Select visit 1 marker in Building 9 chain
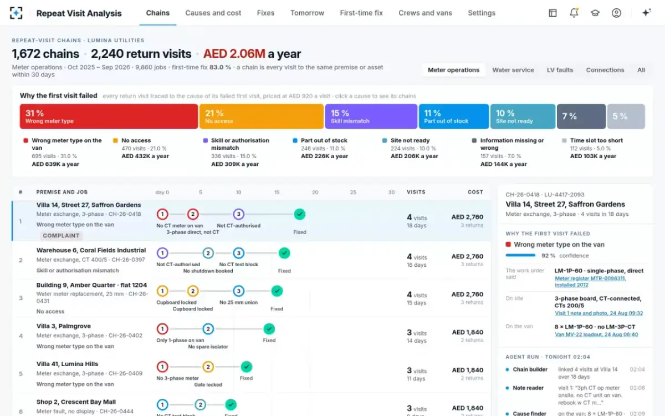The image size is (665, 416). pyautogui.click(x=162, y=291)
